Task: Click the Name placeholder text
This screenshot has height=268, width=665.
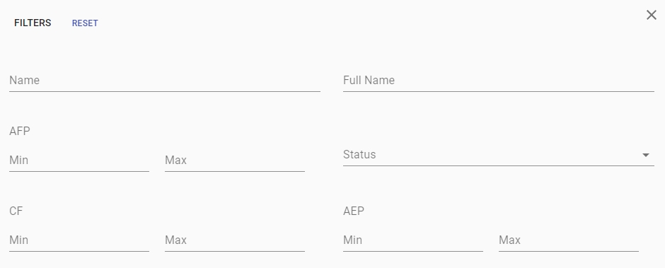Action: (24, 80)
